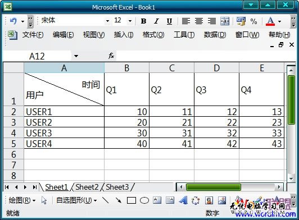Expand the standard toolbar options
299x220 pixels.
click(30, 21)
